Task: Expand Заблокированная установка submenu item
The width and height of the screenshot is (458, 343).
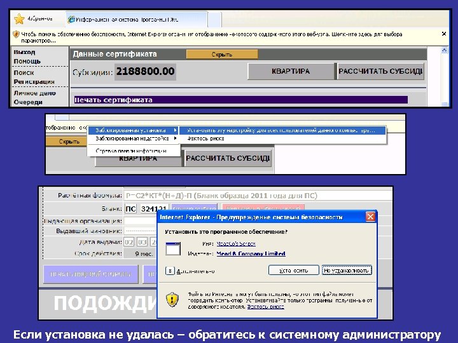Action: pos(133,130)
